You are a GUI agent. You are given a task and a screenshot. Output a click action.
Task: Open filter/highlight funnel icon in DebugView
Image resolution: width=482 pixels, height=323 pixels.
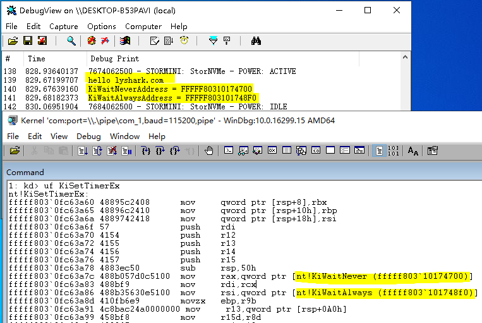pos(213,40)
